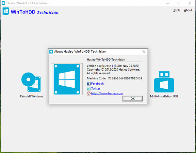Click the large WinToHDD logo in About dialog
The image size is (196, 153).
[x=67, y=79]
